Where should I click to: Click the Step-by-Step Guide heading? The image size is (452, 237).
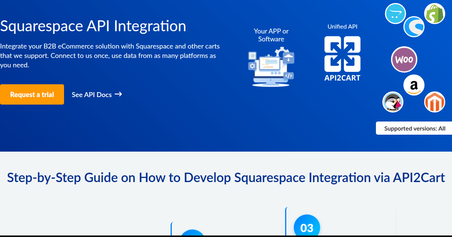226,177
